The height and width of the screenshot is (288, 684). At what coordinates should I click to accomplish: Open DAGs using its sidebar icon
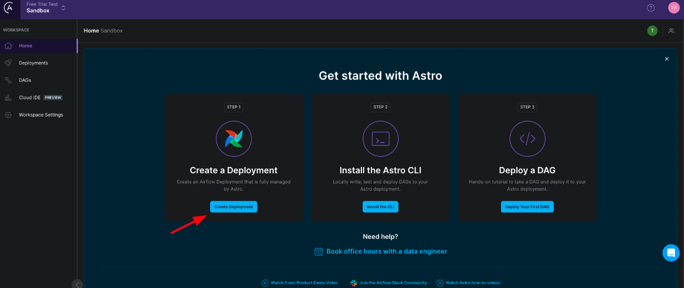click(x=8, y=80)
